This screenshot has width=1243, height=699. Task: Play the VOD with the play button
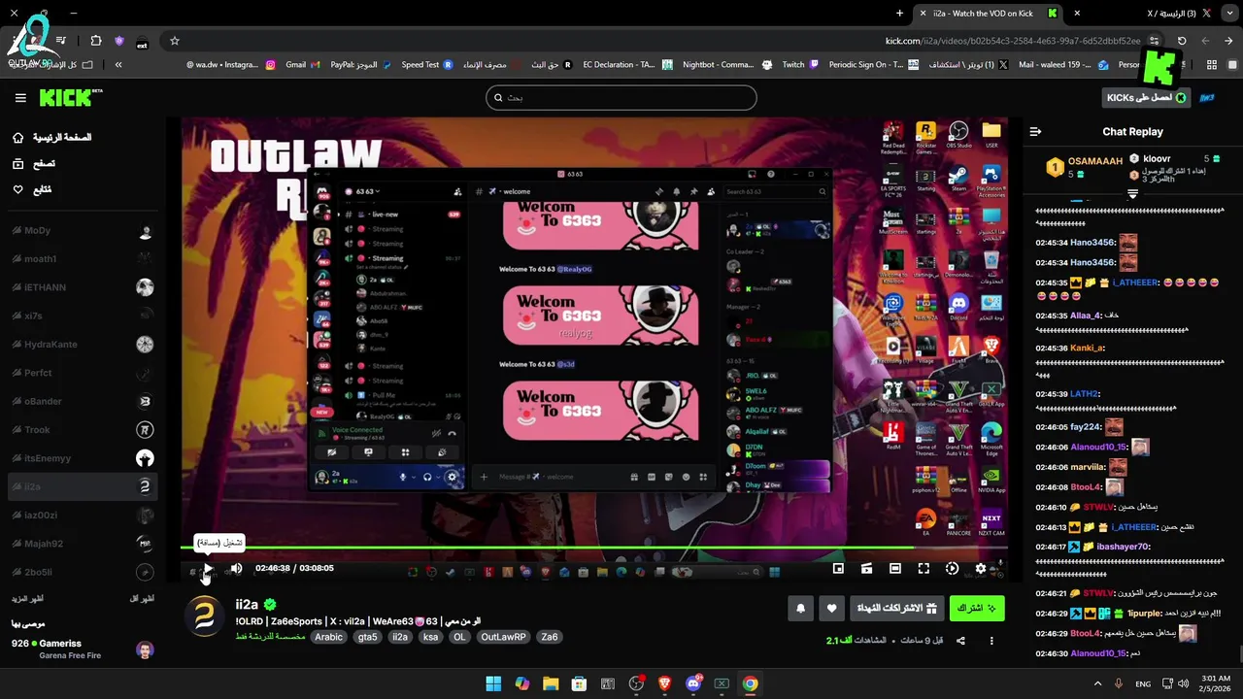coord(207,568)
